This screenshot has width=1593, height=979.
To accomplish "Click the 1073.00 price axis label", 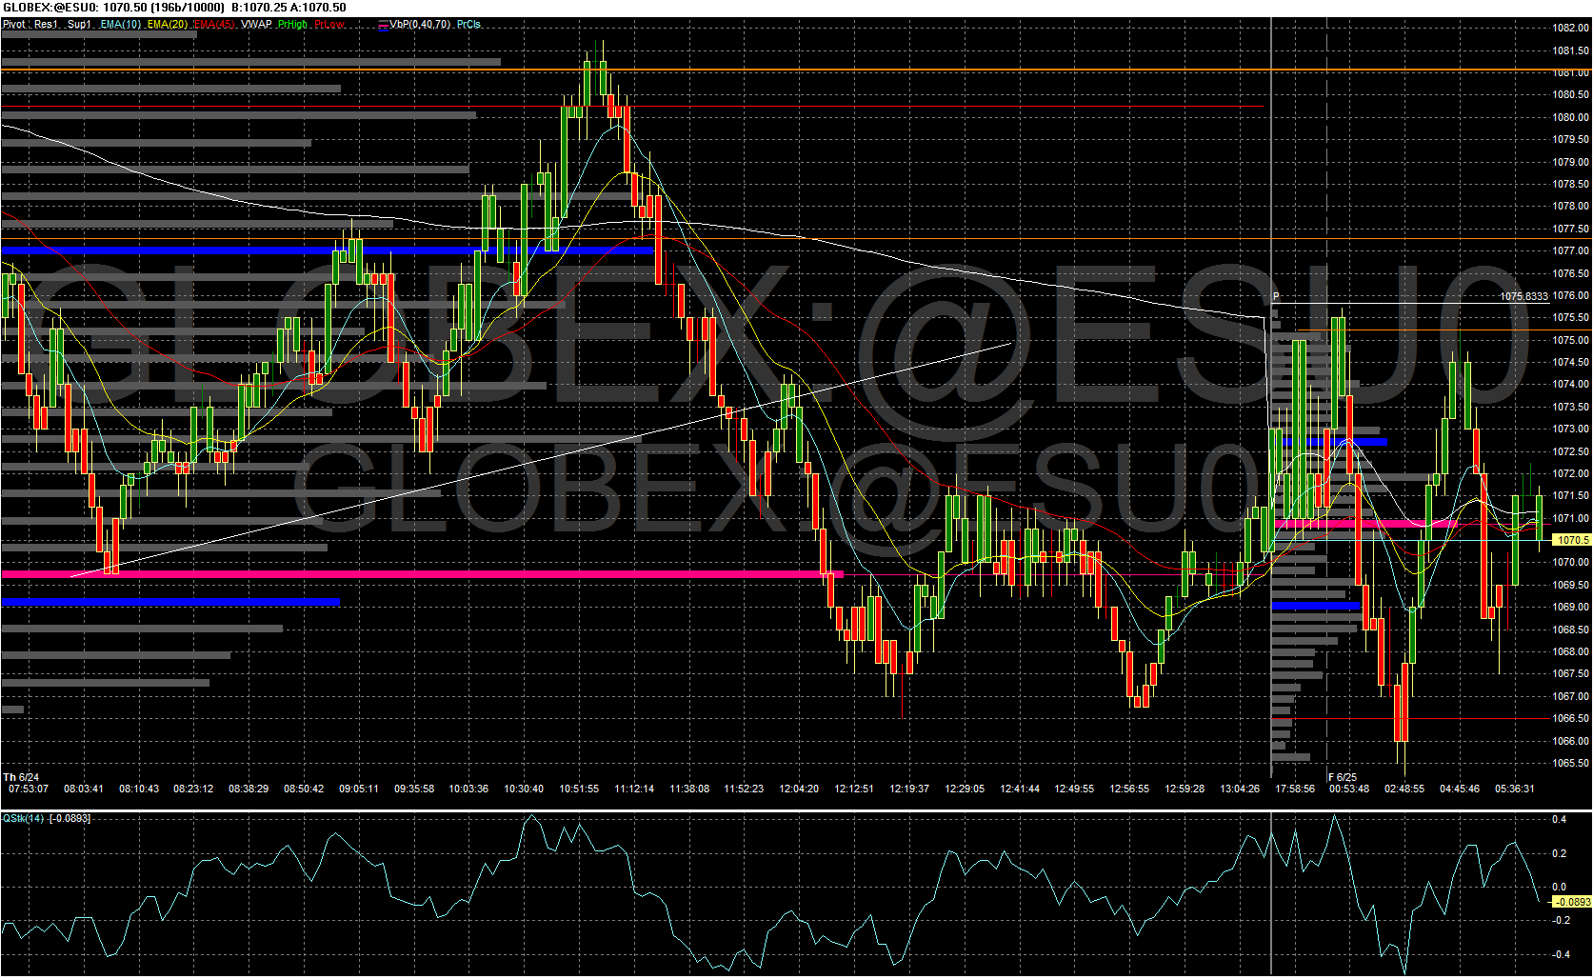I will 1570,429.
